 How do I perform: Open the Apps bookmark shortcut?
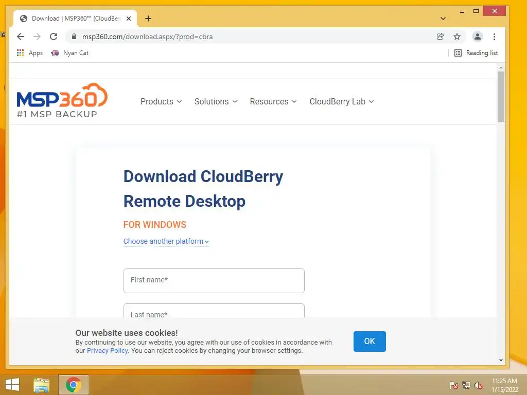30,53
